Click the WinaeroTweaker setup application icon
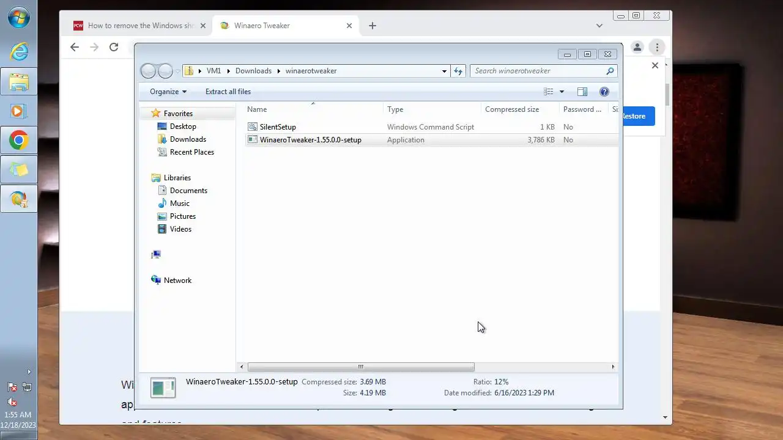This screenshot has width=783, height=440. (x=253, y=139)
